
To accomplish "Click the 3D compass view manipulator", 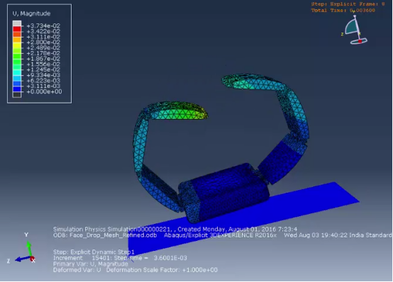I will click(x=355, y=30).
